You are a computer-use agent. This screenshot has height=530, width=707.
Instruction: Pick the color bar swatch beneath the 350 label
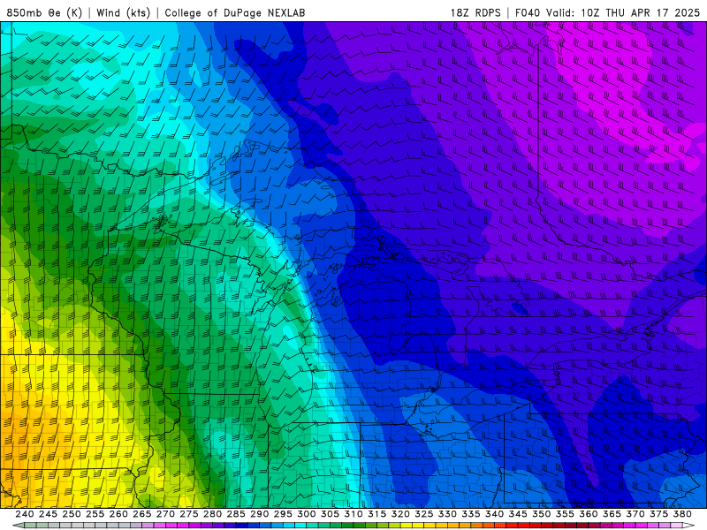click(547, 525)
